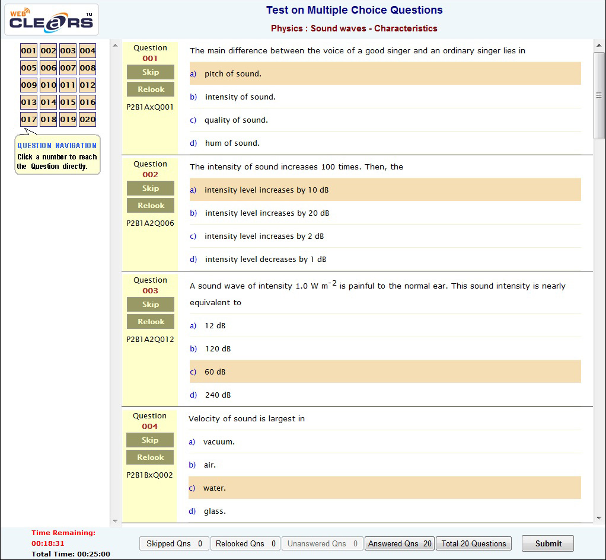Submit the test

pos(548,543)
